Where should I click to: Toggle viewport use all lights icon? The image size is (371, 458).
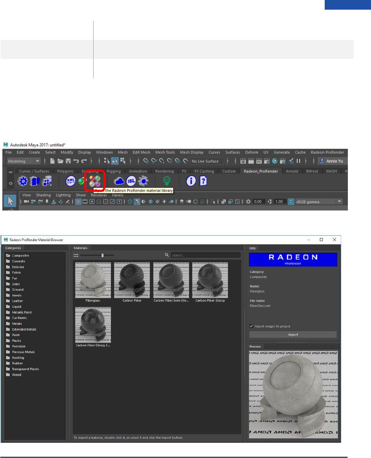tap(164, 202)
